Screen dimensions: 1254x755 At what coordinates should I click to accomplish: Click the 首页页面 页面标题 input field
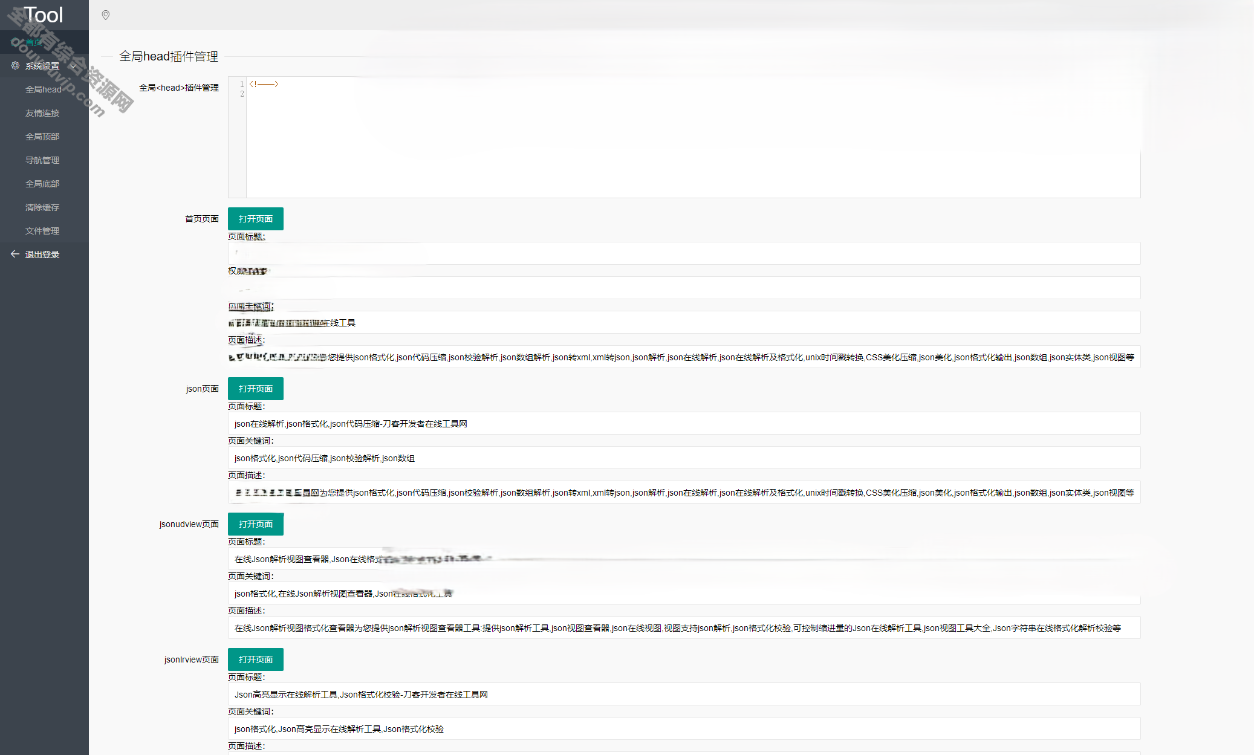tap(684, 253)
